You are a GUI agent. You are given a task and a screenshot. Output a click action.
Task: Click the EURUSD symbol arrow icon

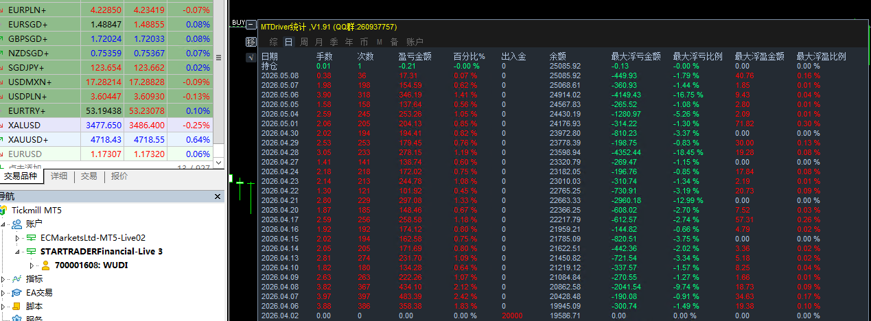click(2, 154)
